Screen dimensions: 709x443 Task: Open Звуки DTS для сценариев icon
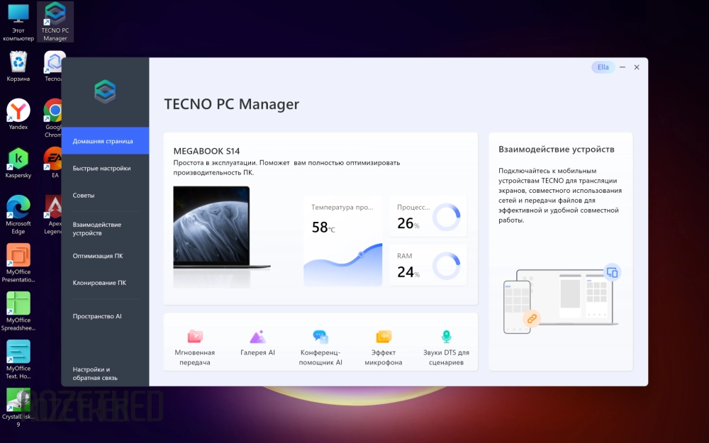[x=446, y=337]
